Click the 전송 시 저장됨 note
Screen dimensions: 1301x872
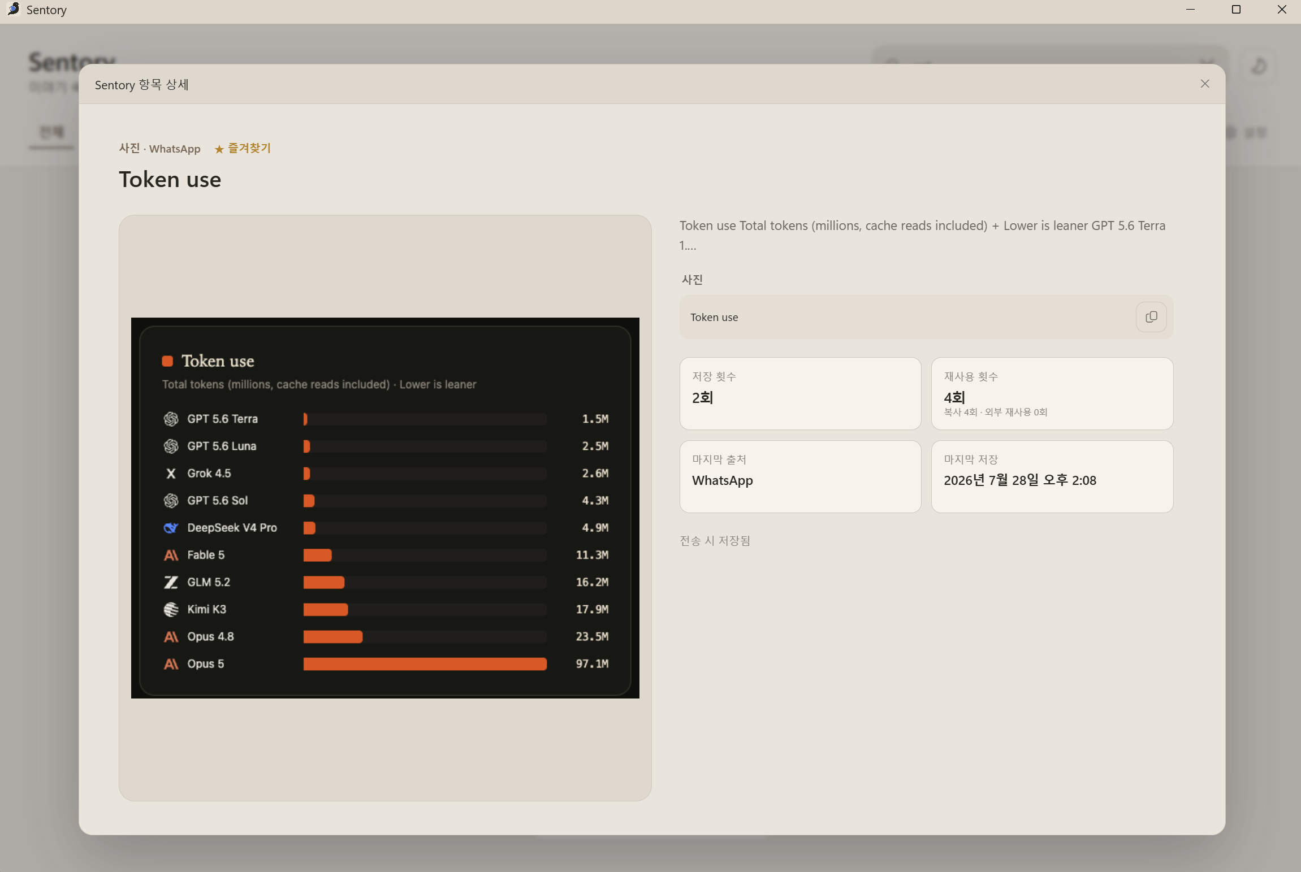pos(715,540)
